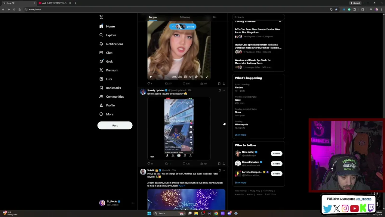Open File Explorer from taskbar

click(196, 213)
